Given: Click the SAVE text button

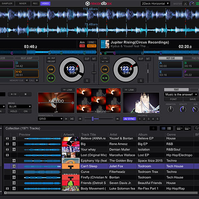Looking at the screenshot, I should pyautogui.click(x=191, y=99).
